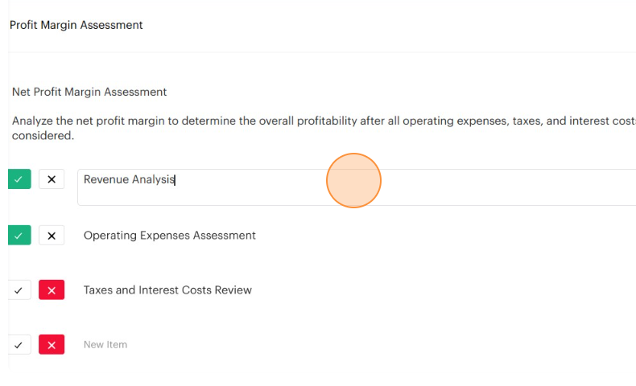Image resolution: width=636 pixels, height=386 pixels.
Task: Click the Taxes and Interest Costs Review label
Action: click(167, 290)
